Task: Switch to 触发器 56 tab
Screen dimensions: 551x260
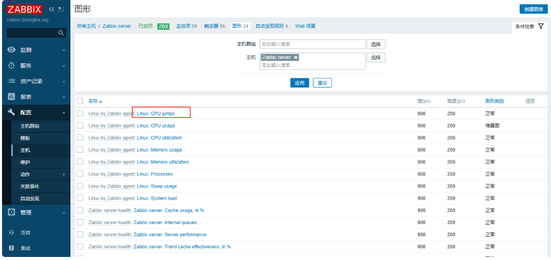Action: tap(214, 26)
